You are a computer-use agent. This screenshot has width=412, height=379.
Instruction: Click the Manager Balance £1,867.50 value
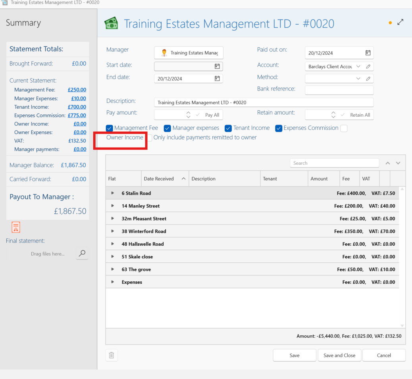click(x=73, y=165)
